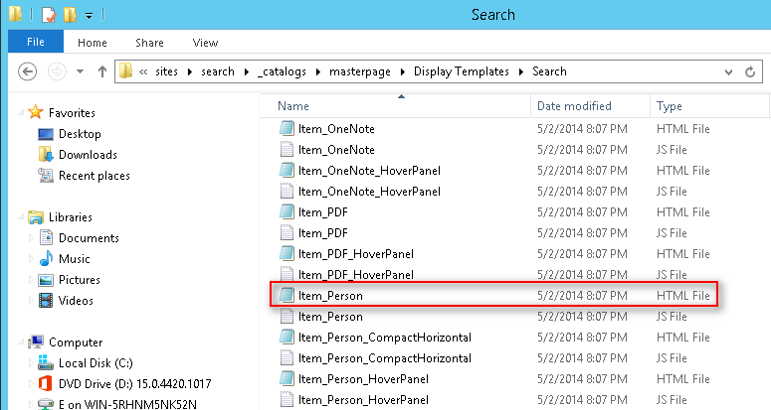Select the Item_Person JS file icon
The width and height of the screenshot is (771, 410).
(287, 317)
